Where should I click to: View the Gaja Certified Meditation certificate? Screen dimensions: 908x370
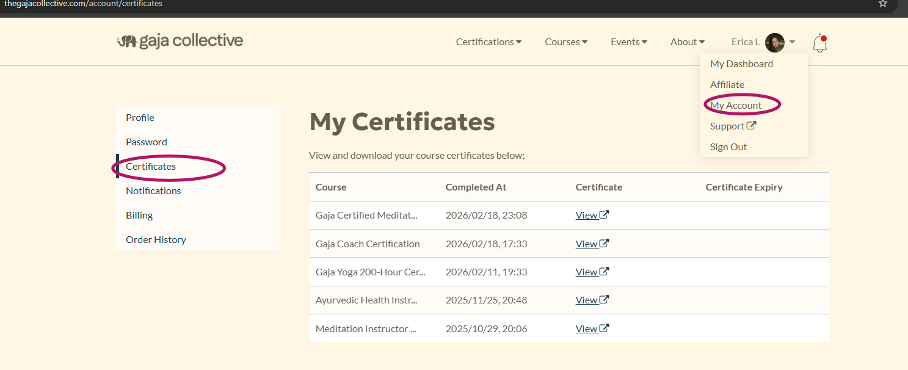click(587, 215)
